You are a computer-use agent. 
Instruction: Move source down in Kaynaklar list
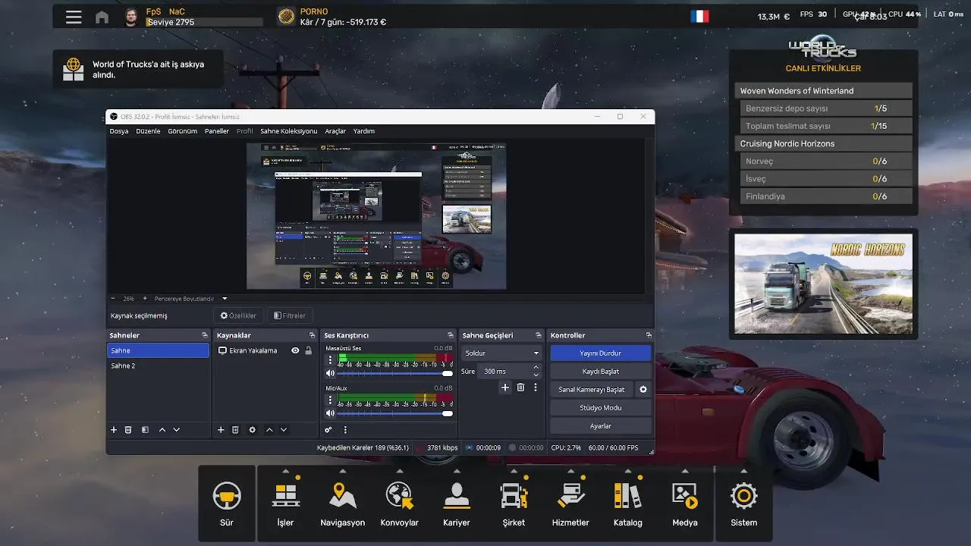(284, 430)
